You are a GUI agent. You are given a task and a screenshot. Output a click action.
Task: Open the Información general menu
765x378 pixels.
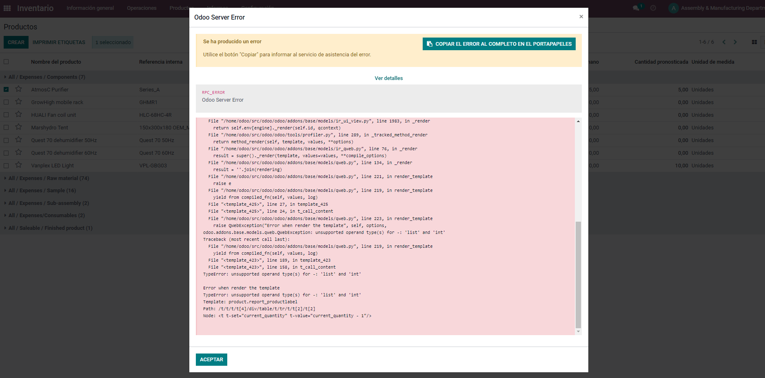90,8
